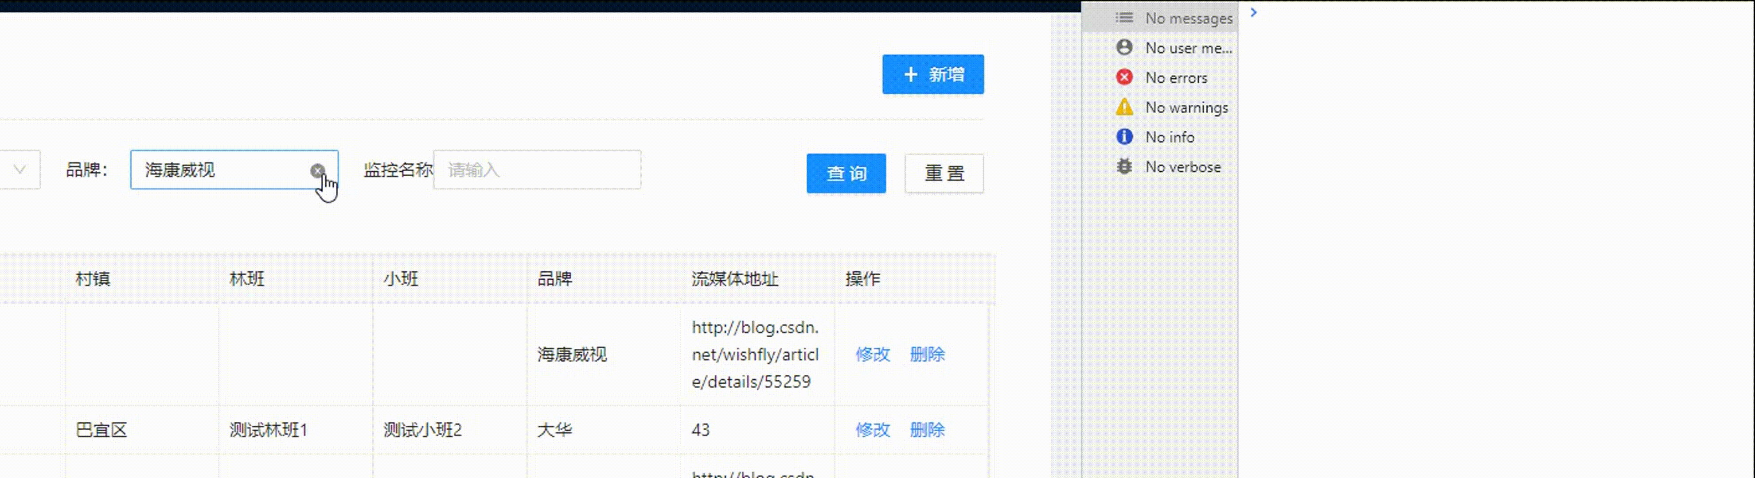This screenshot has height=478, width=1755.
Task: Click 删除 link in 海康威视 row
Action: click(x=927, y=354)
